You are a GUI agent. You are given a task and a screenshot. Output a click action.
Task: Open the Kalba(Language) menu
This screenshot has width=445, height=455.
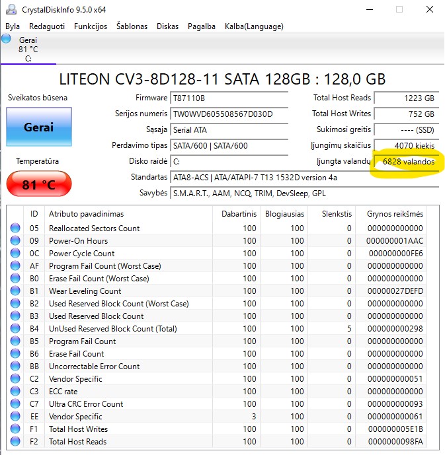pos(254,26)
